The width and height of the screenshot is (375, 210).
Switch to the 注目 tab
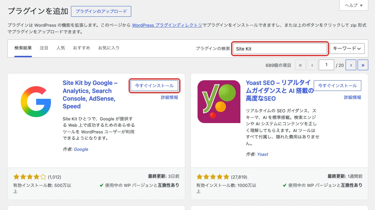[44, 48]
